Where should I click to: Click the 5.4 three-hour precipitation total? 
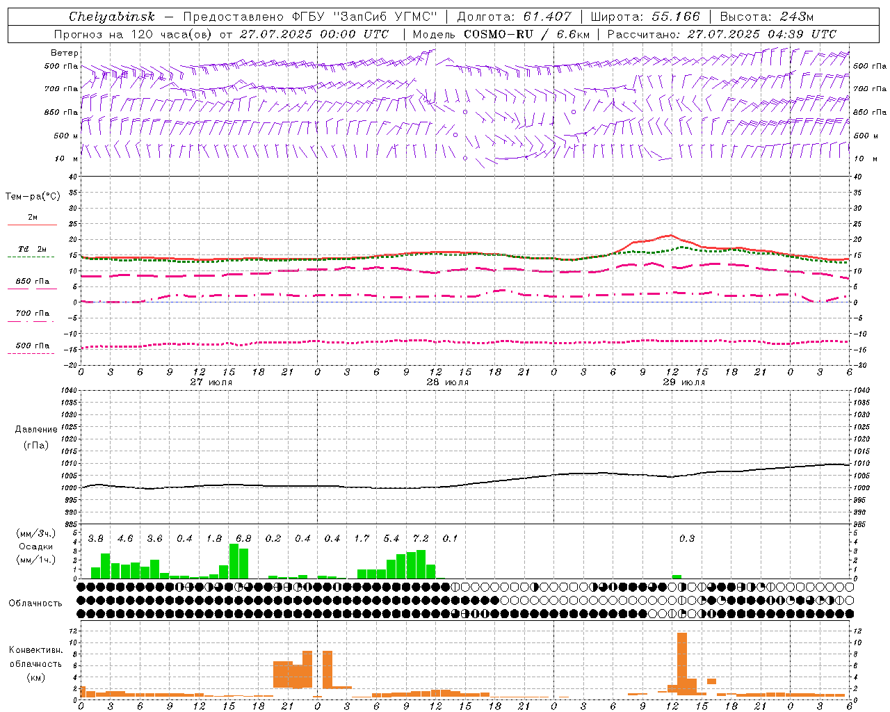391,539
